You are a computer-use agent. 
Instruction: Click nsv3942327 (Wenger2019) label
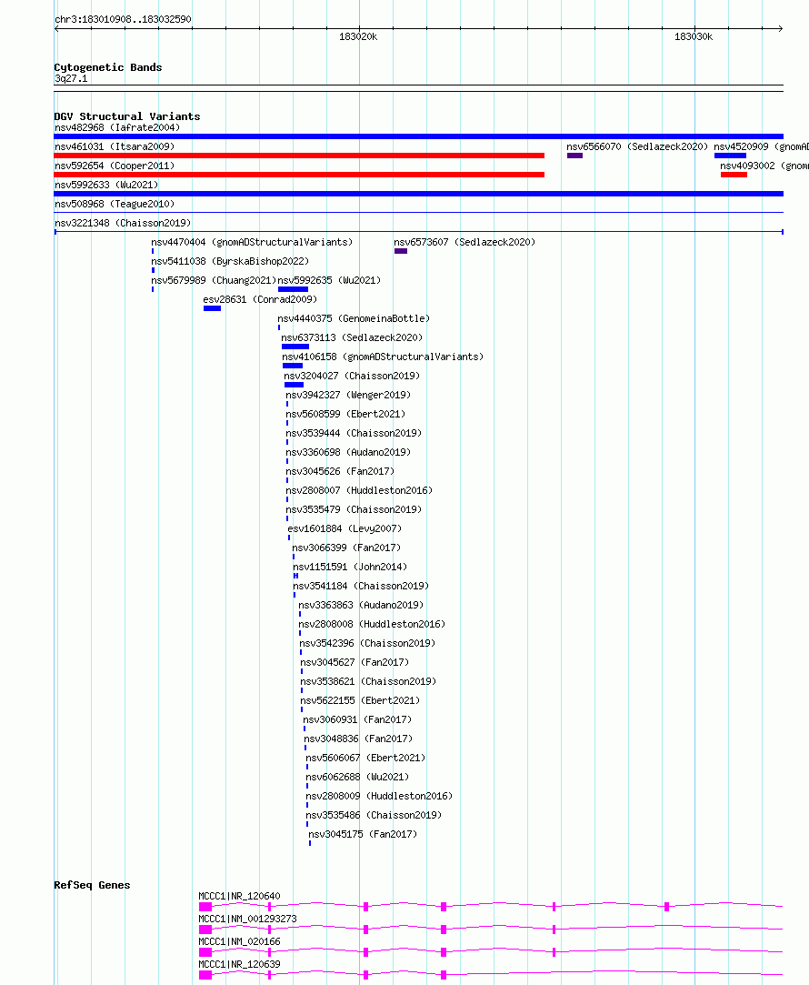click(348, 395)
